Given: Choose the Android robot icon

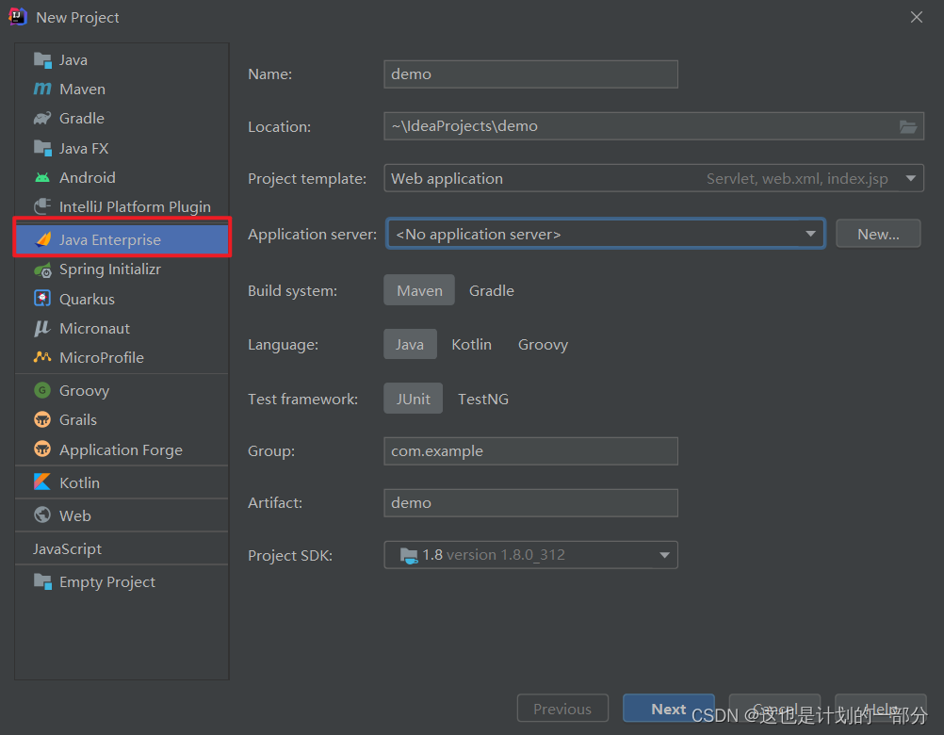Looking at the screenshot, I should click(x=42, y=177).
